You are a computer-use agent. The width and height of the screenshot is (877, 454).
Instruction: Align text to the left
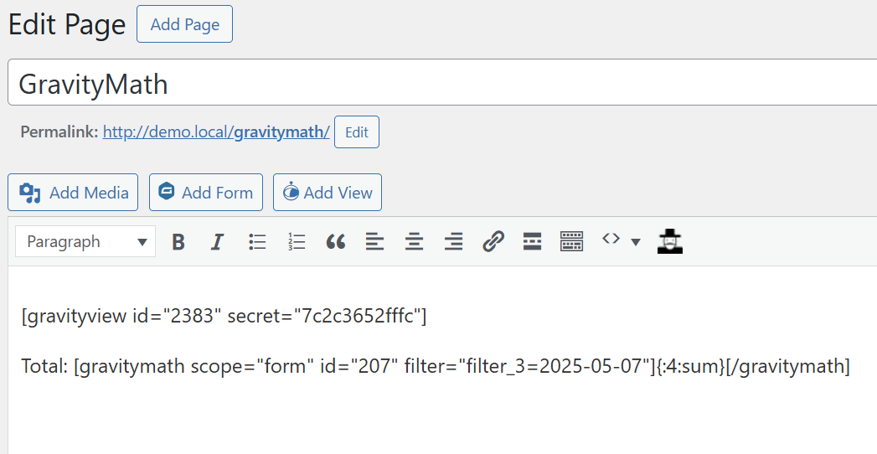(x=374, y=242)
